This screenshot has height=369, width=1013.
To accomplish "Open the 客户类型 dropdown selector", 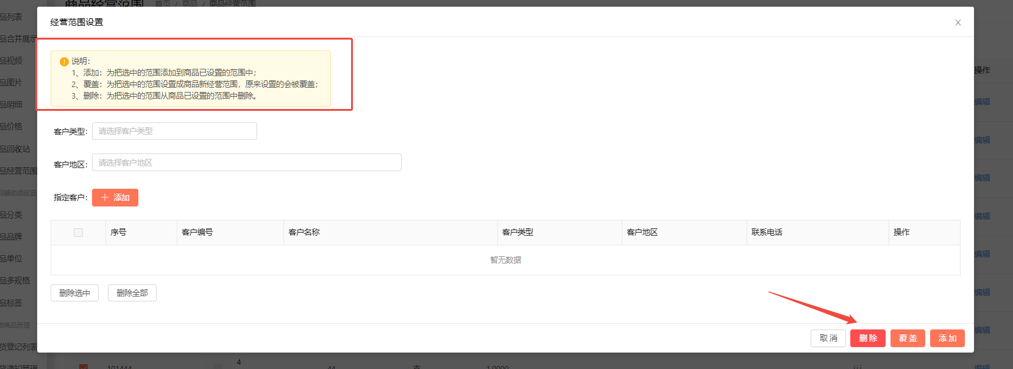I will click(x=174, y=131).
